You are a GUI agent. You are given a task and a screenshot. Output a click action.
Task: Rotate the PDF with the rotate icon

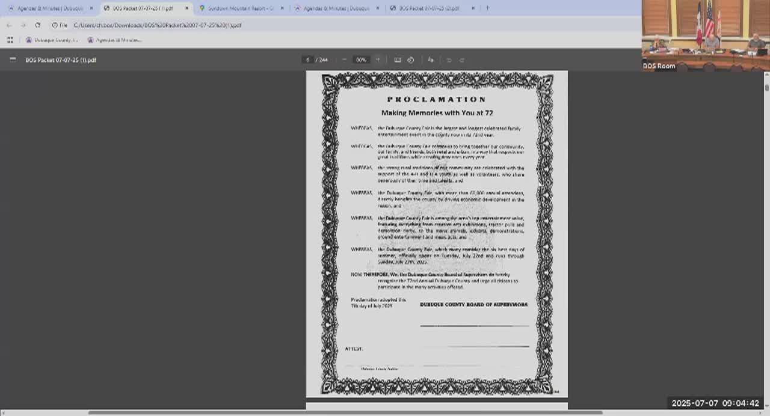coord(411,60)
